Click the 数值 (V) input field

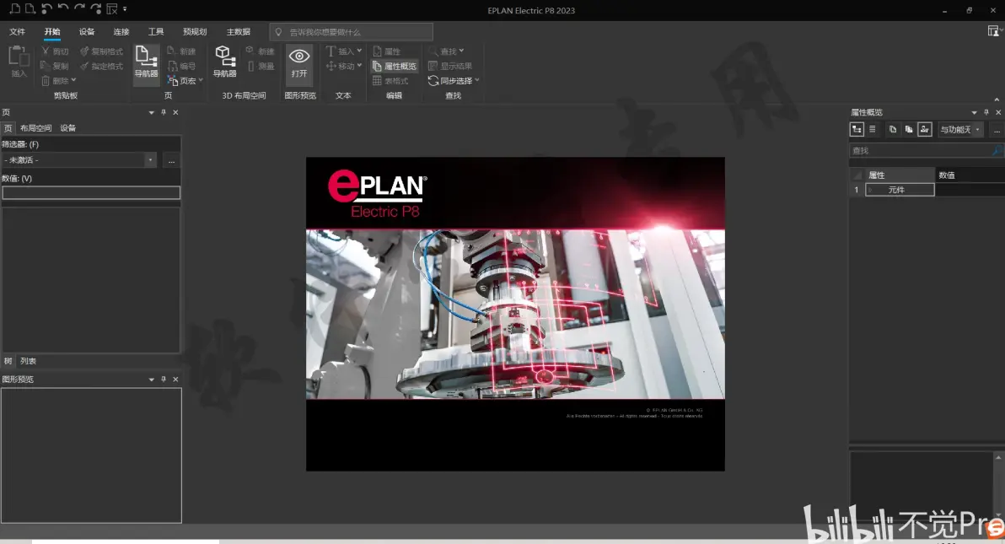pos(91,192)
